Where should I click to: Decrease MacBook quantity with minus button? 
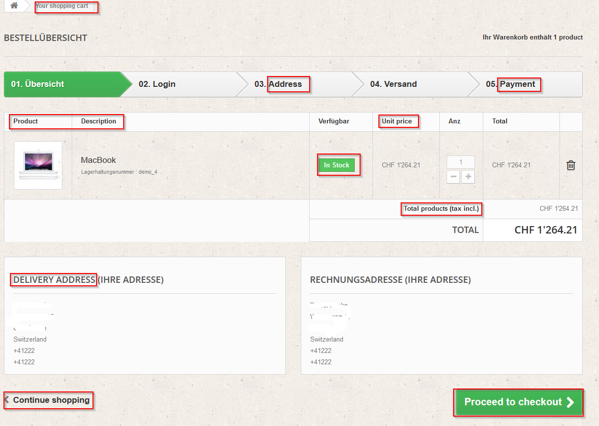pyautogui.click(x=453, y=177)
